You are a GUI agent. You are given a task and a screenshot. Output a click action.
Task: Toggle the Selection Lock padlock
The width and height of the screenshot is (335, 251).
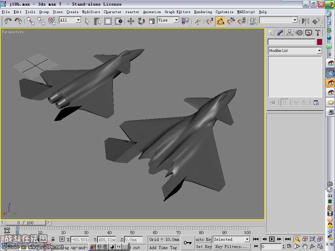pyautogui.click(x=53, y=239)
